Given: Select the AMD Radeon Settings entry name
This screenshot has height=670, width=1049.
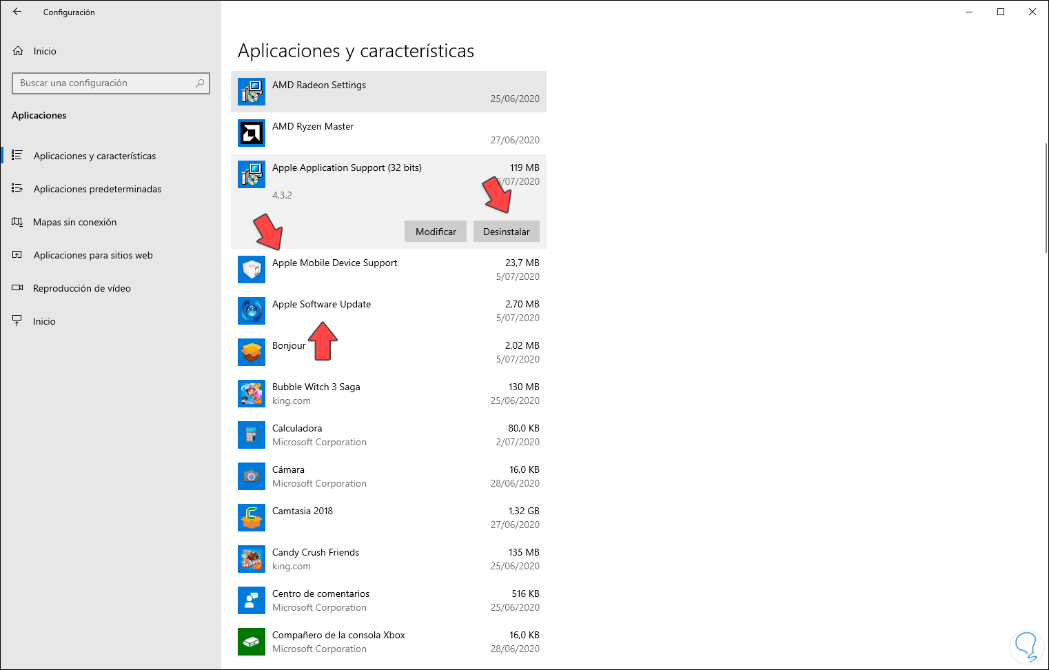Looking at the screenshot, I should (x=319, y=85).
